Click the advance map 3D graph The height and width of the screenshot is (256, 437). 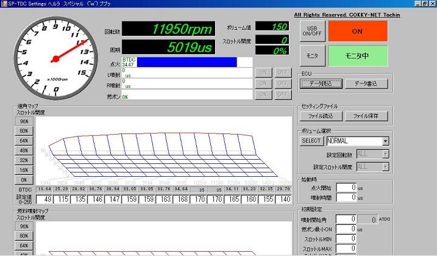pos(164,151)
